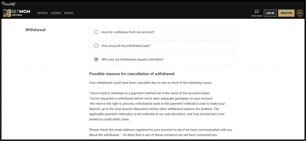Viewport: 306px width, 141px height.
Task: Collapse 'Why was my withdrawal request cancelled?' panel
Action: coord(162,60)
